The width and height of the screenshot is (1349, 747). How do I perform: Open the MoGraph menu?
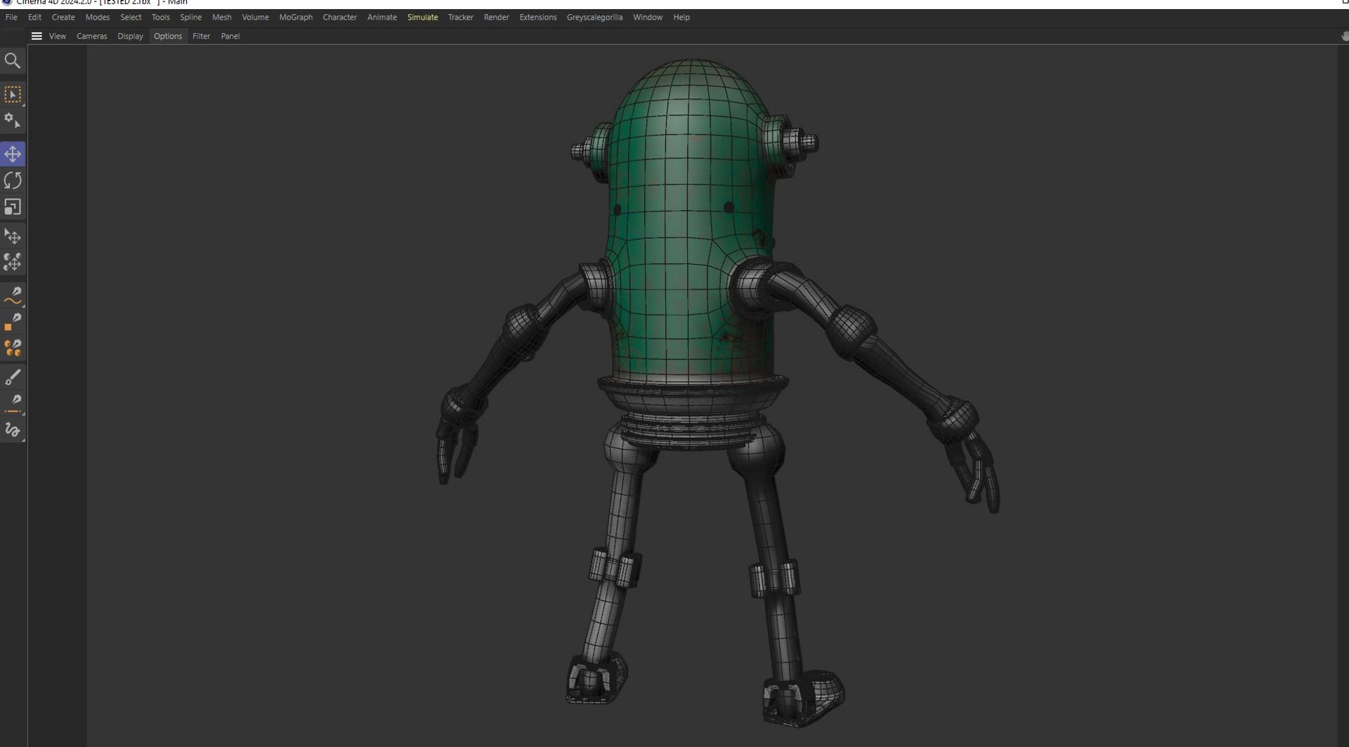coord(296,18)
